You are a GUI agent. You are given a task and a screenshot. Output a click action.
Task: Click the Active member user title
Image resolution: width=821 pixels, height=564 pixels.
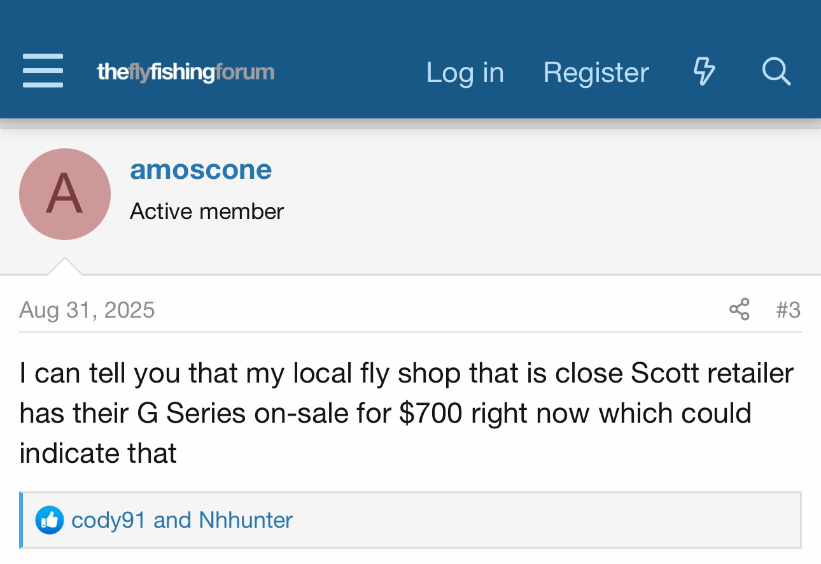pos(207,211)
